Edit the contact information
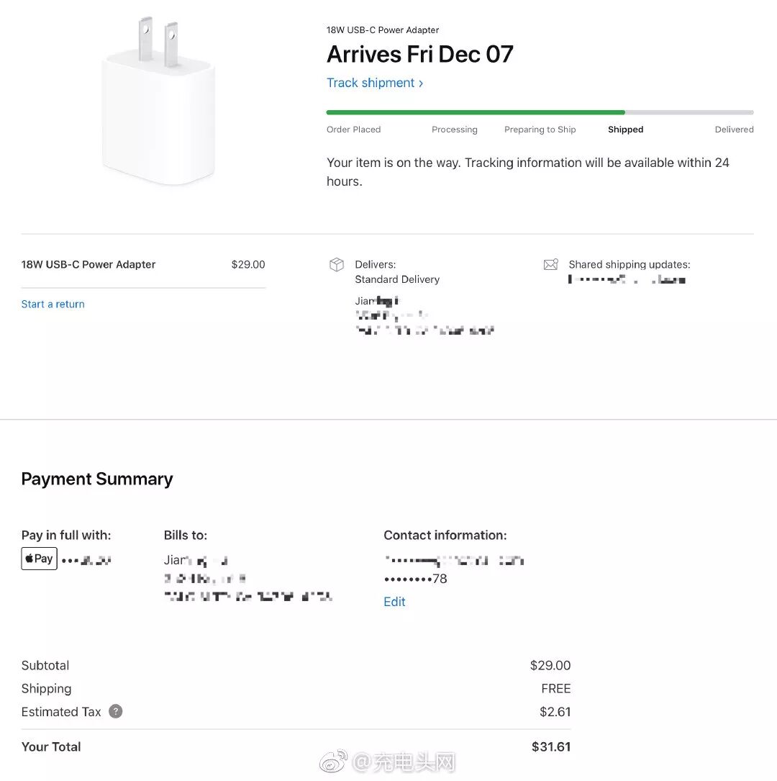Viewport: 777px width, 781px height. click(x=394, y=602)
